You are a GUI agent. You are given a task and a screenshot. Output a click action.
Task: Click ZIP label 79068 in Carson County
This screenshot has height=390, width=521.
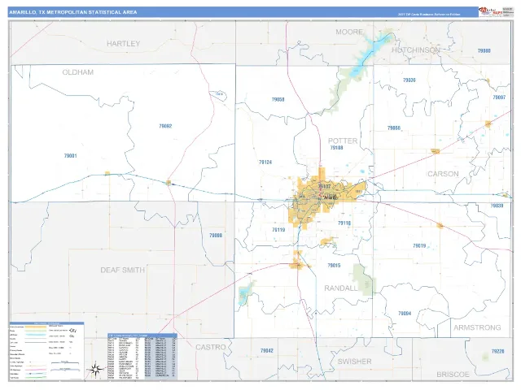point(394,128)
